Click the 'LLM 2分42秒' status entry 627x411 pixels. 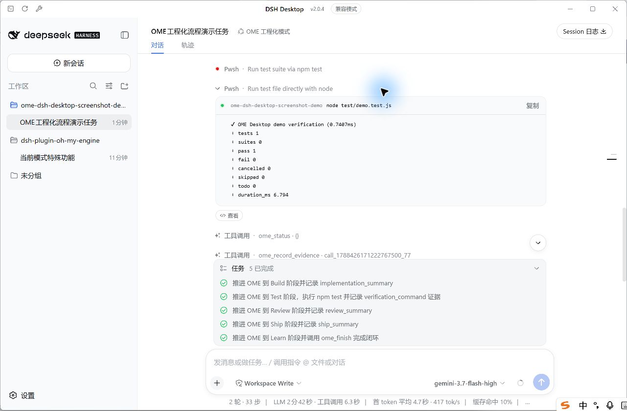point(293,402)
